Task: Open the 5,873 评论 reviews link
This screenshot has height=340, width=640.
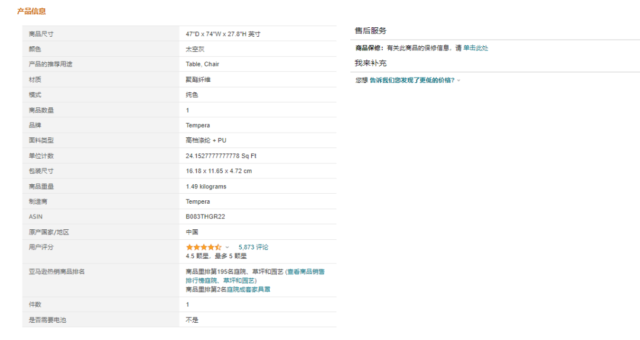Action: [253, 247]
